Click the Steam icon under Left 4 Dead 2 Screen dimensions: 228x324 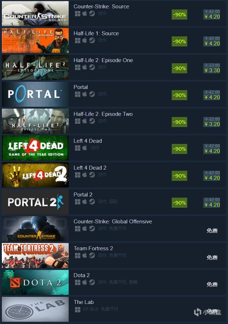click(x=92, y=175)
